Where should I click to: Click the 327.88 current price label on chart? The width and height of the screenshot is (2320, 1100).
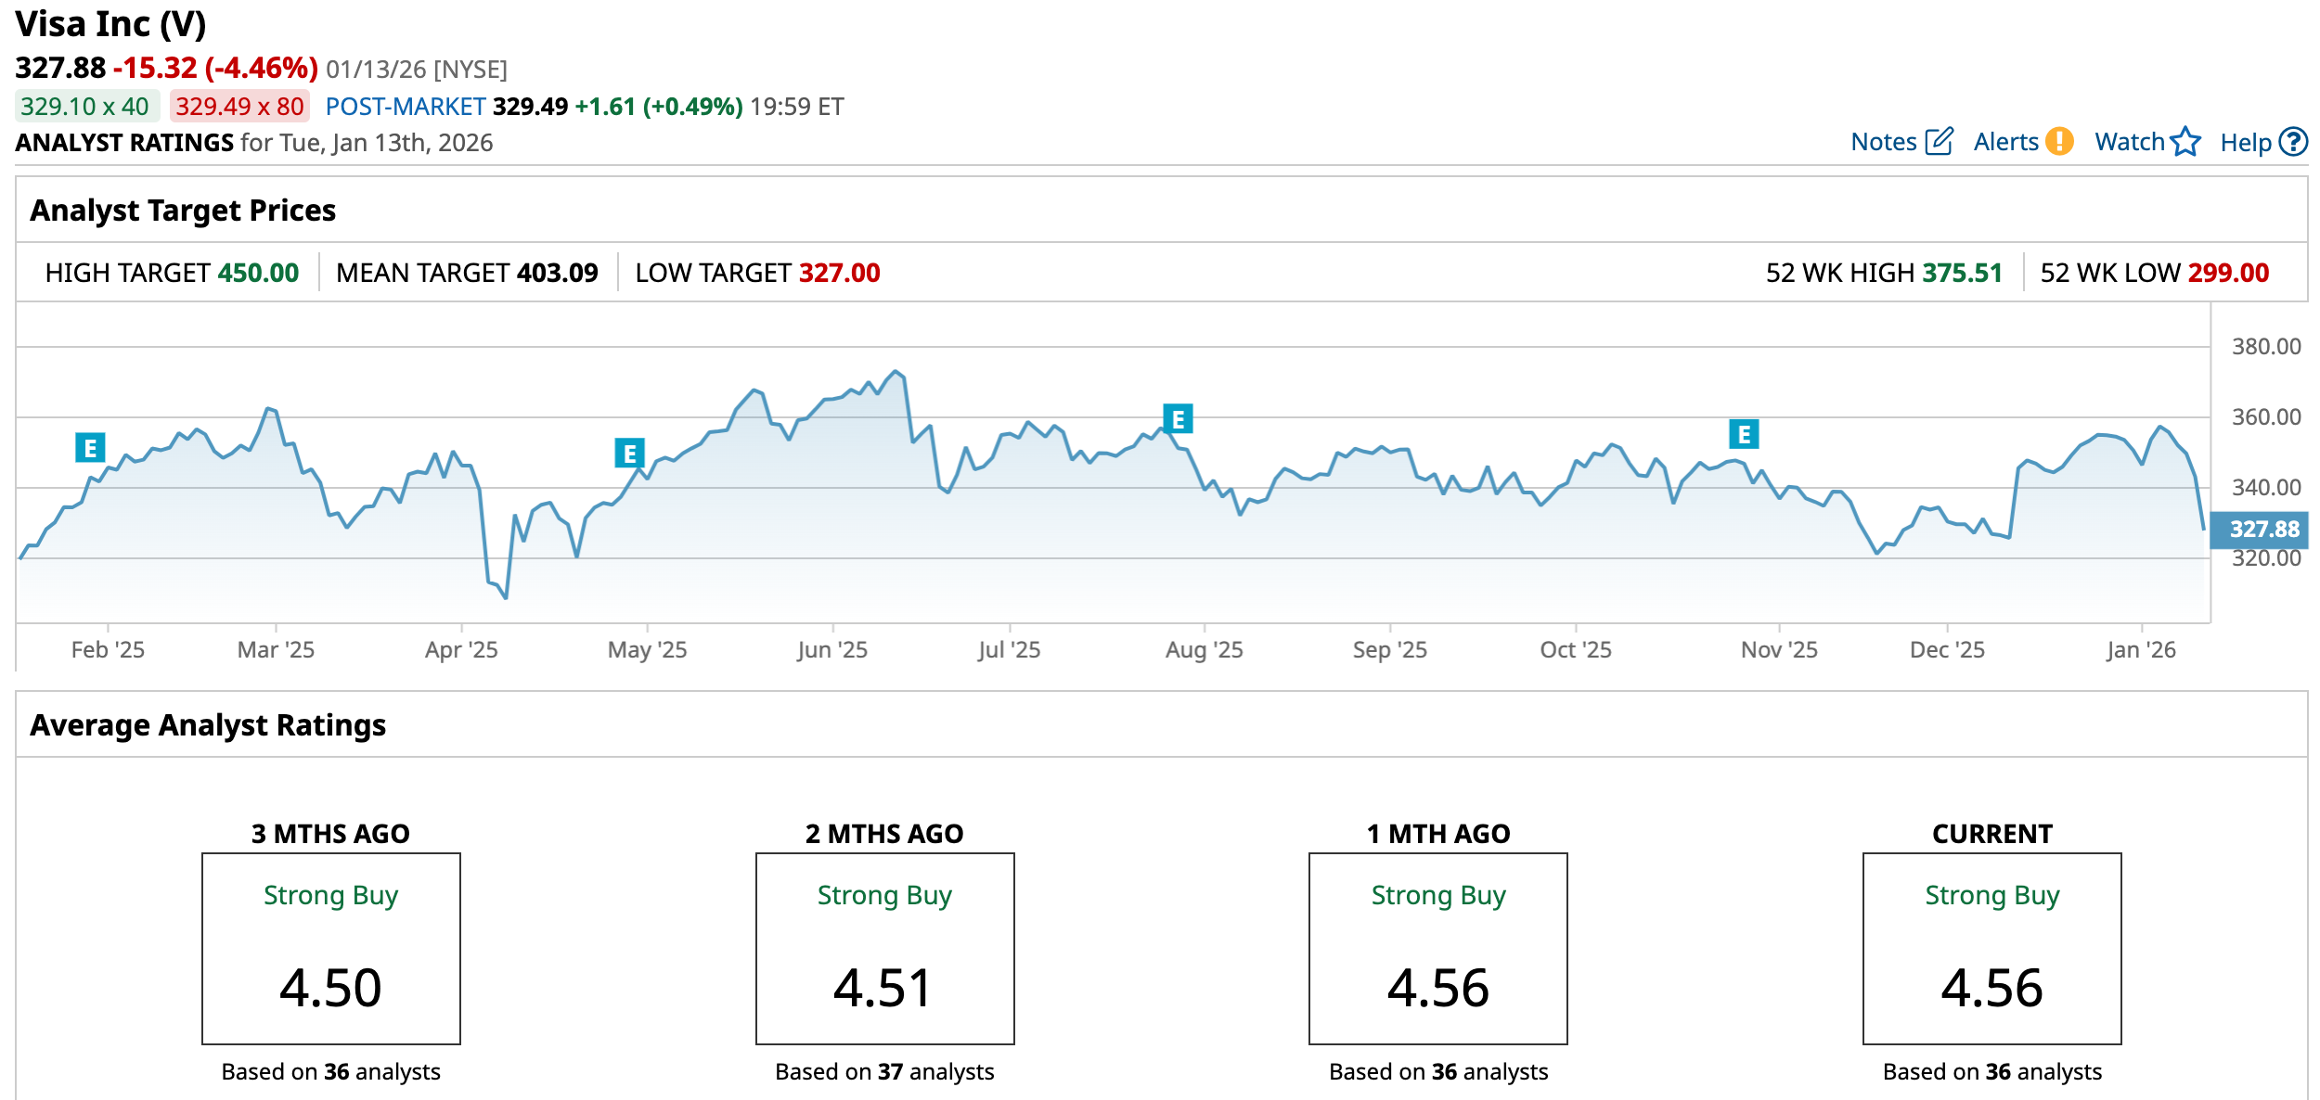point(2263,529)
